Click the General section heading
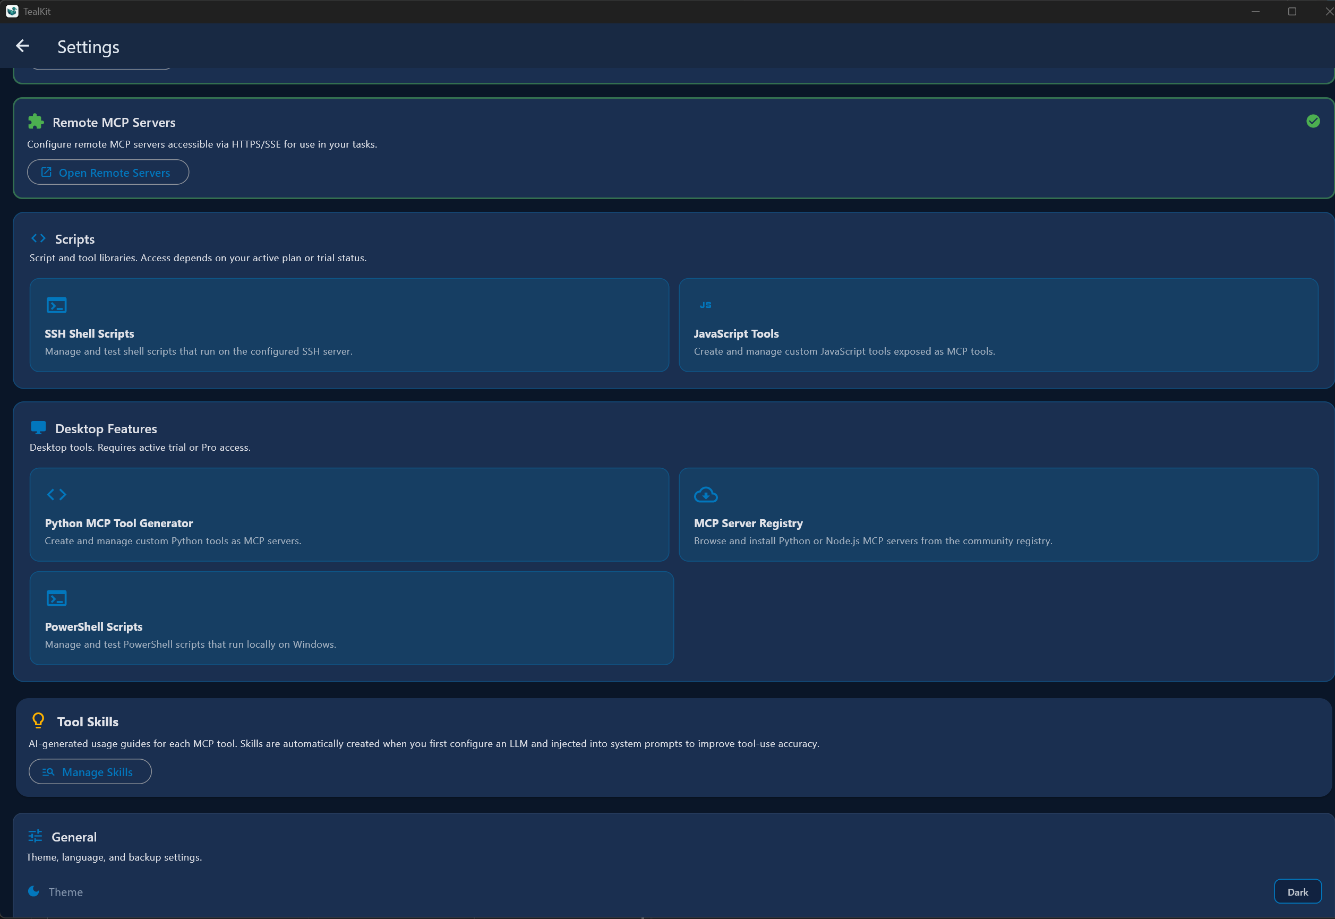Image resolution: width=1335 pixels, height=919 pixels. tap(74, 837)
